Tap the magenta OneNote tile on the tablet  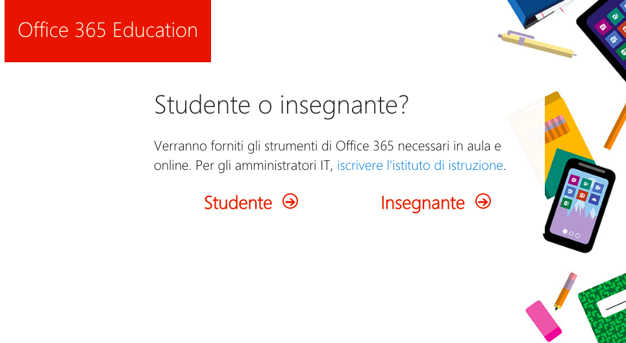tap(603, 27)
